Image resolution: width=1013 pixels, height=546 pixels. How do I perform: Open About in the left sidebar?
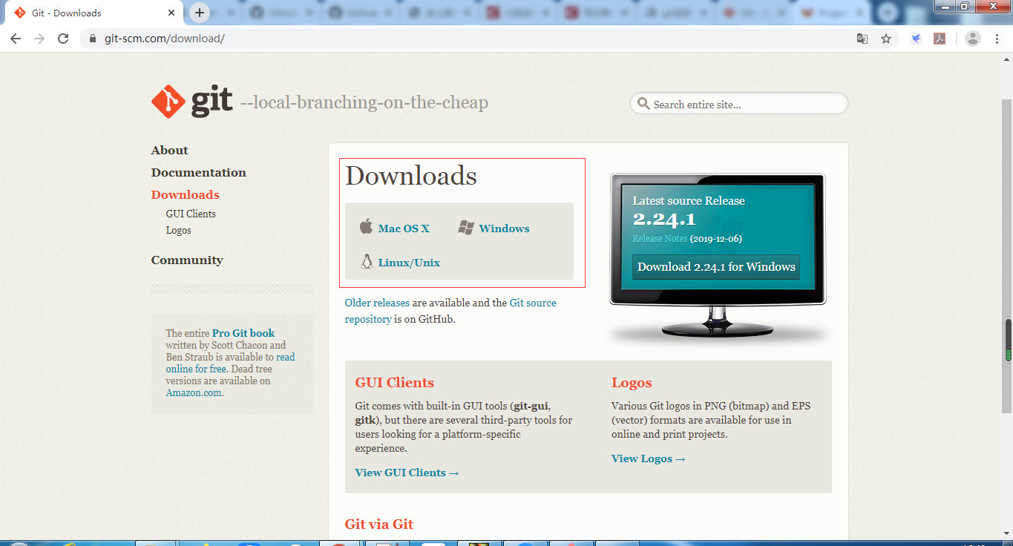click(x=170, y=150)
